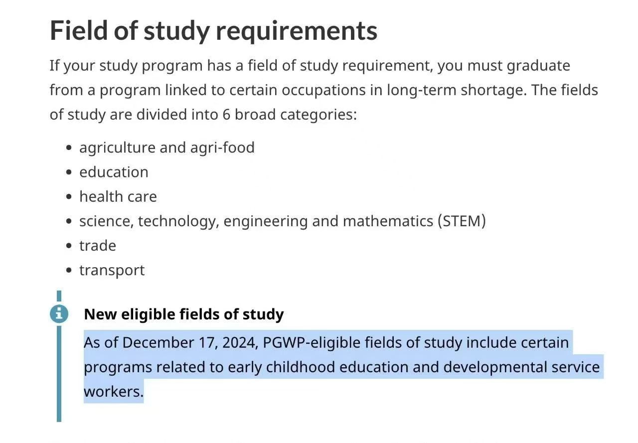638x443 pixels.
Task: Click the bullet point before 'education'
Action: [69, 172]
